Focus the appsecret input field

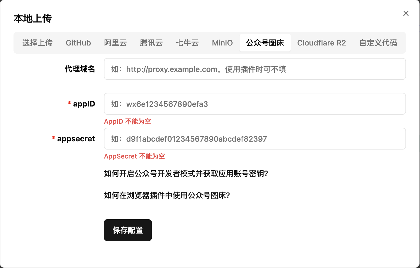click(x=255, y=139)
